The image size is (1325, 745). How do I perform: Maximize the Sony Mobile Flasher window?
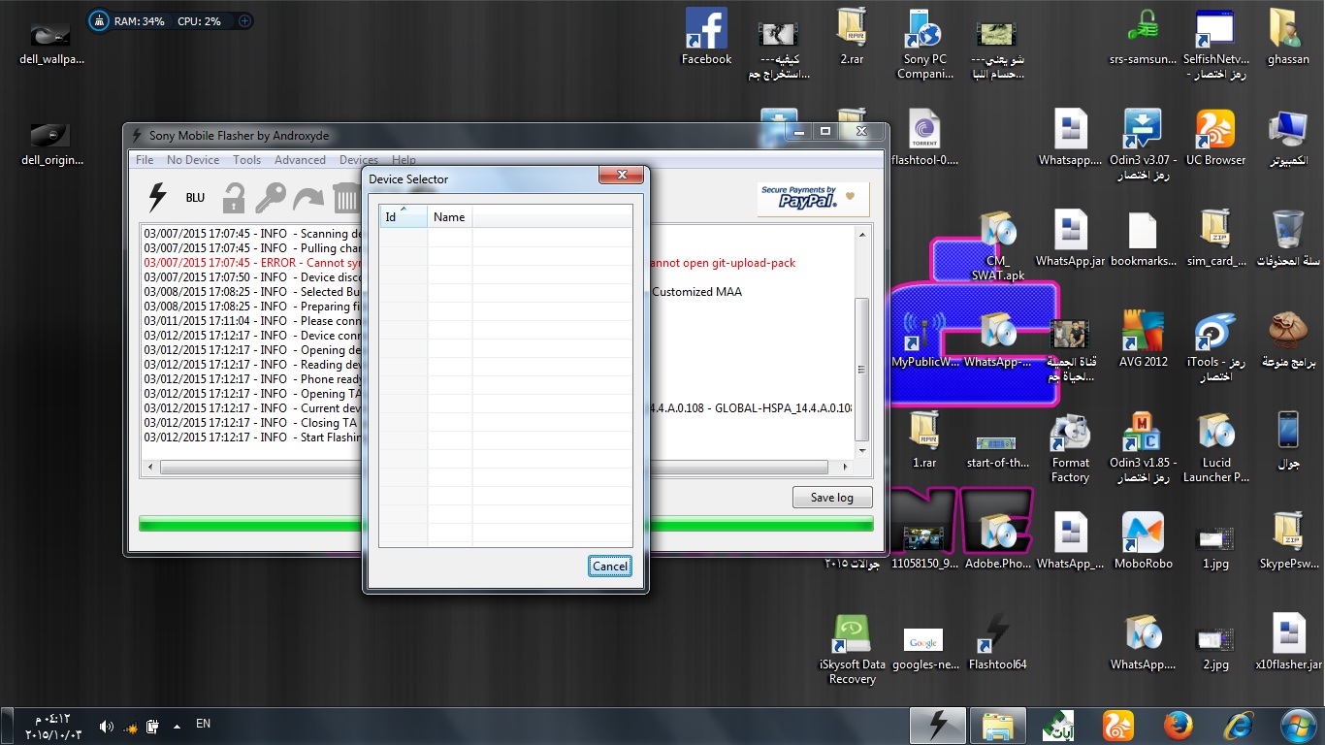[x=825, y=131]
